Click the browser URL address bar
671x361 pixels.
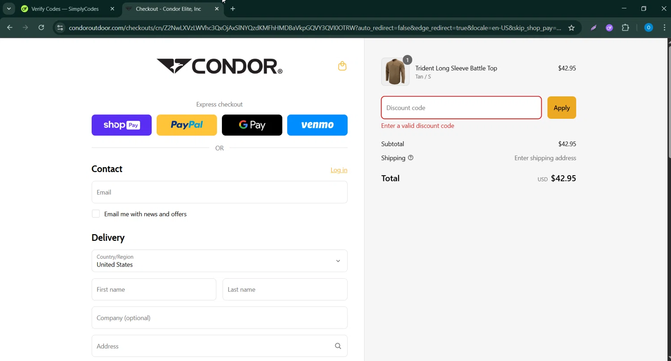(x=315, y=28)
